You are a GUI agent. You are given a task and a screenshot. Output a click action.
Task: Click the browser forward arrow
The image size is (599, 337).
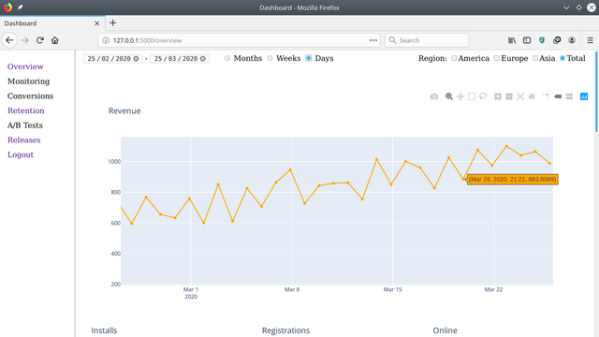point(25,40)
